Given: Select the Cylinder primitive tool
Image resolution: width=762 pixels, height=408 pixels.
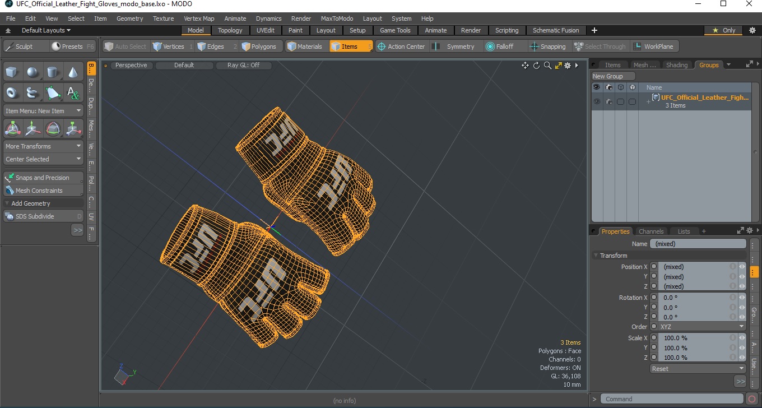Looking at the screenshot, I should pyautogui.click(x=53, y=72).
